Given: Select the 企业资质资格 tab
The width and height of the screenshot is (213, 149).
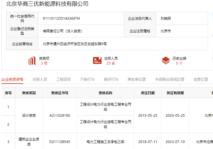Looking at the screenshot, I should coord(12,79).
